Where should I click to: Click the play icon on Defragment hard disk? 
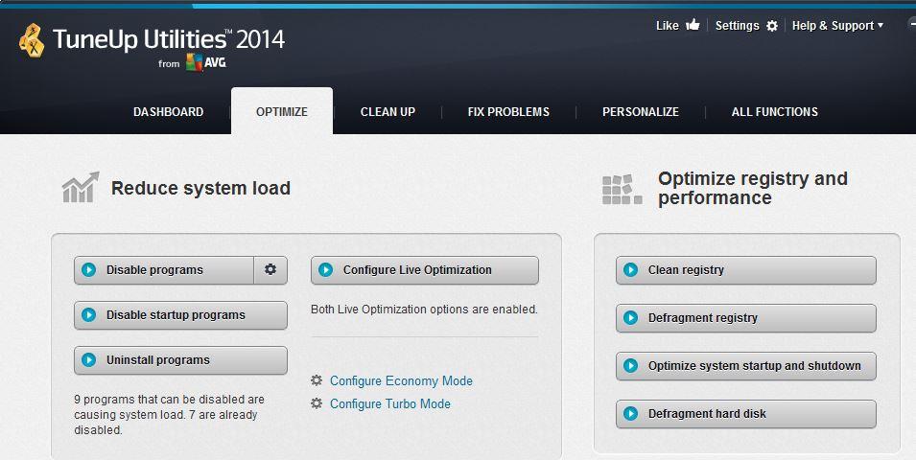[x=630, y=413]
